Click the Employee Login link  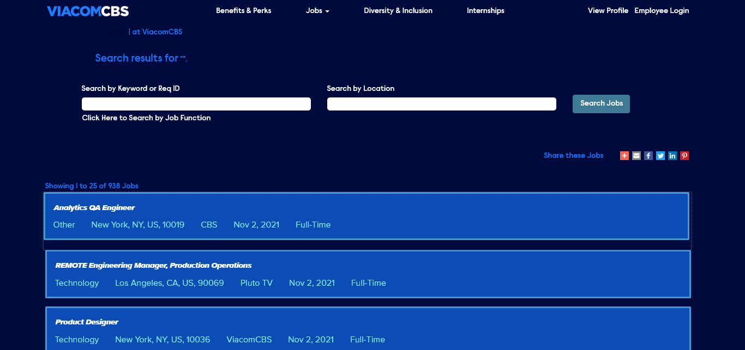pyautogui.click(x=662, y=11)
